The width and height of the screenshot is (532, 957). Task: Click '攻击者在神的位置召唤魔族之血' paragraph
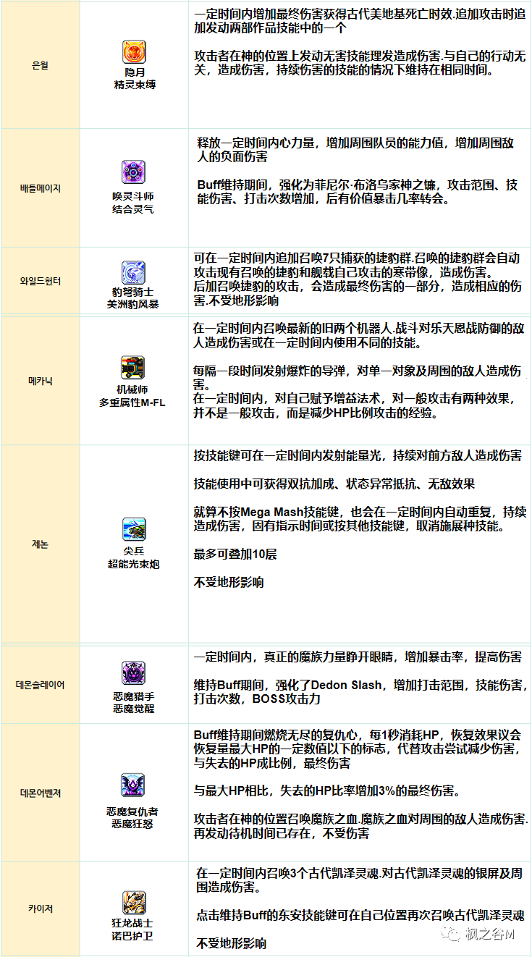361,827
